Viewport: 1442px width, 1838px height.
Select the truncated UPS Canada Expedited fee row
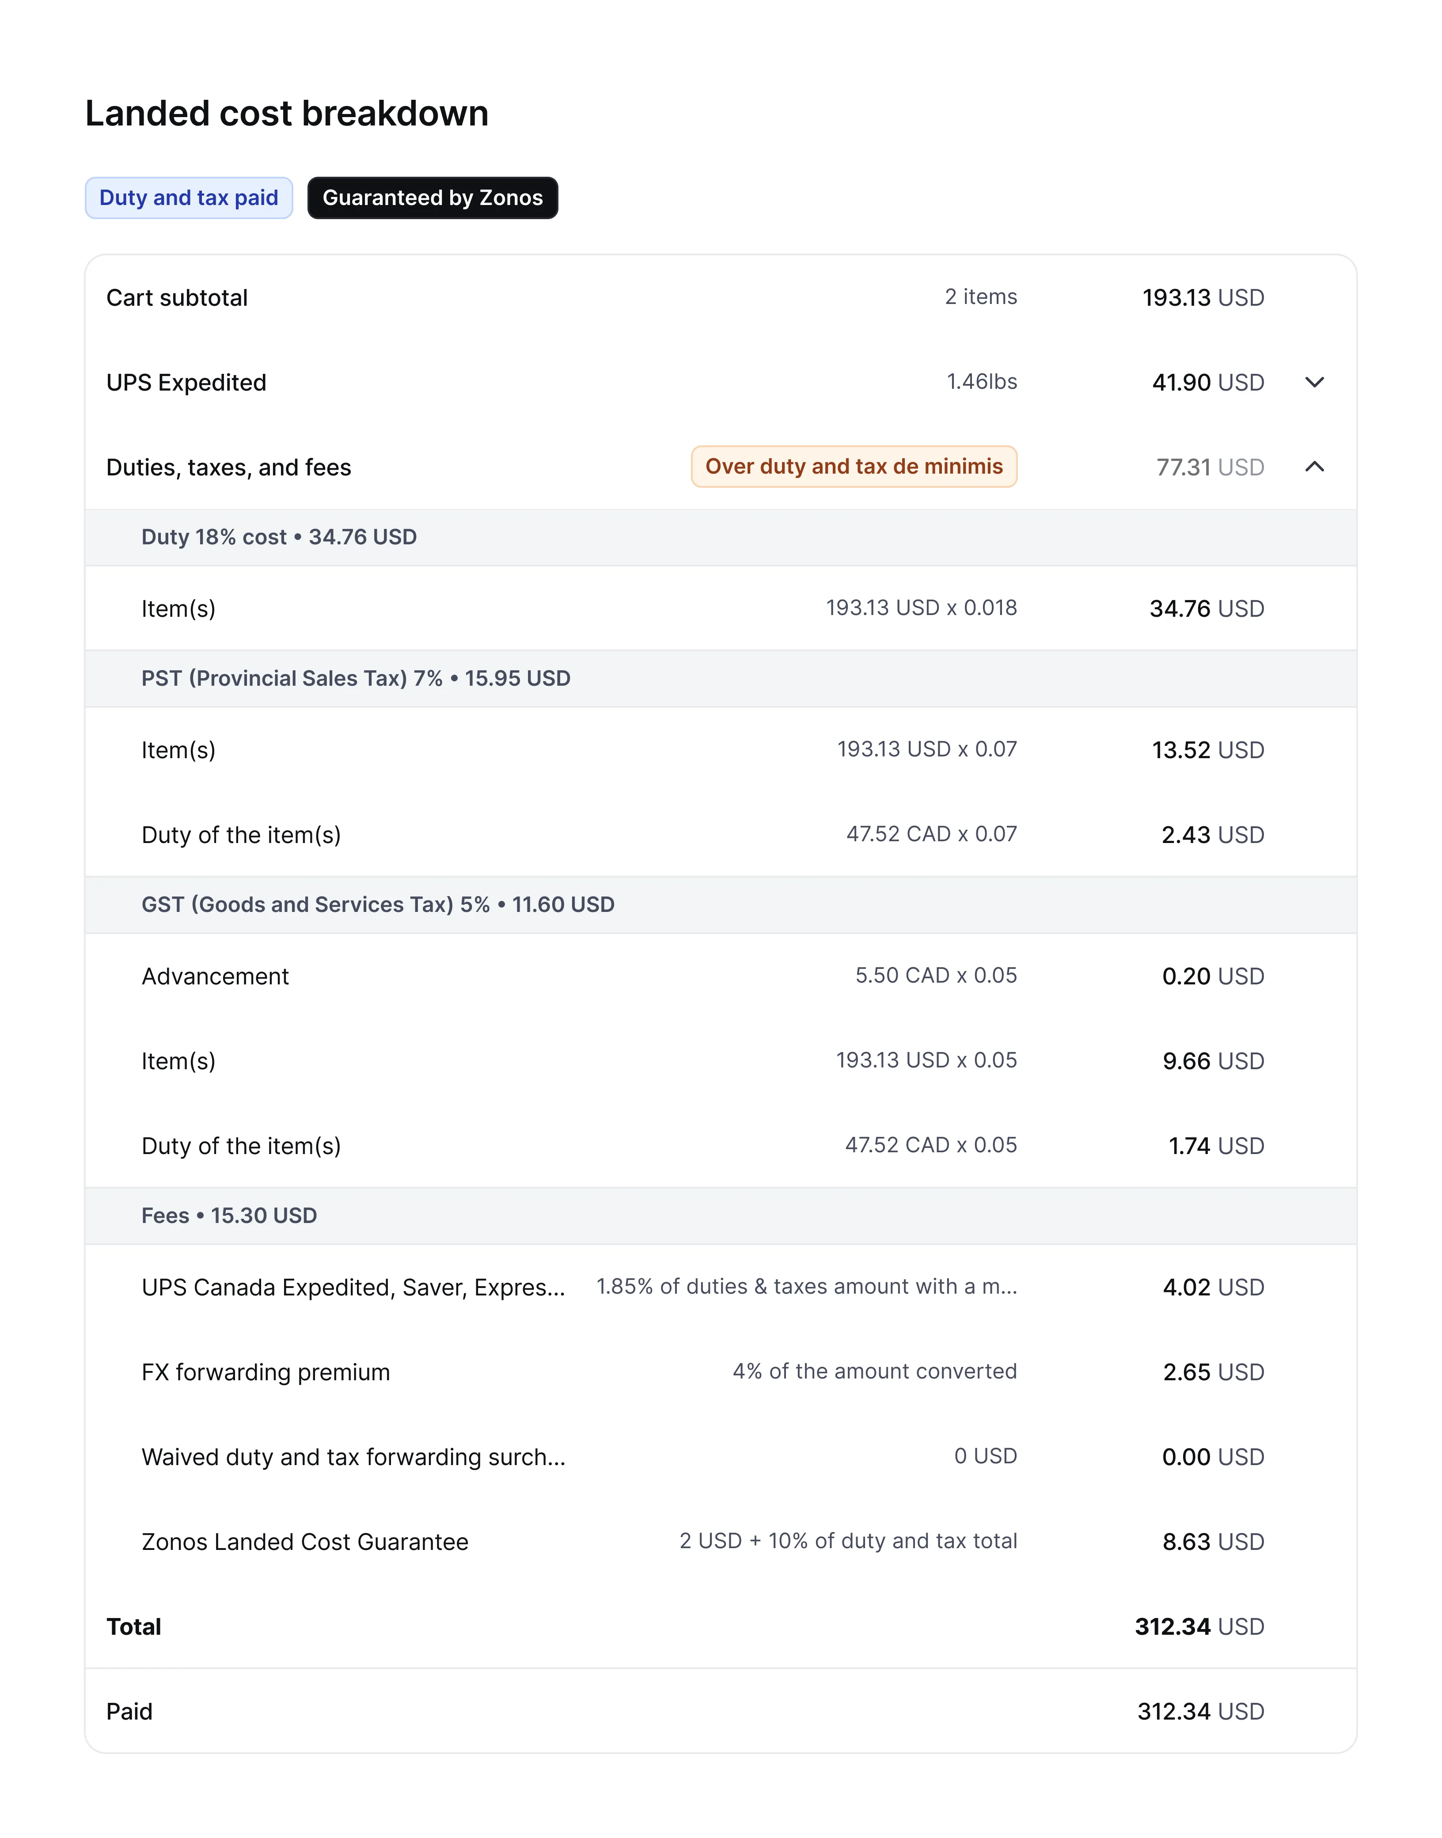pyautogui.click(x=720, y=1287)
